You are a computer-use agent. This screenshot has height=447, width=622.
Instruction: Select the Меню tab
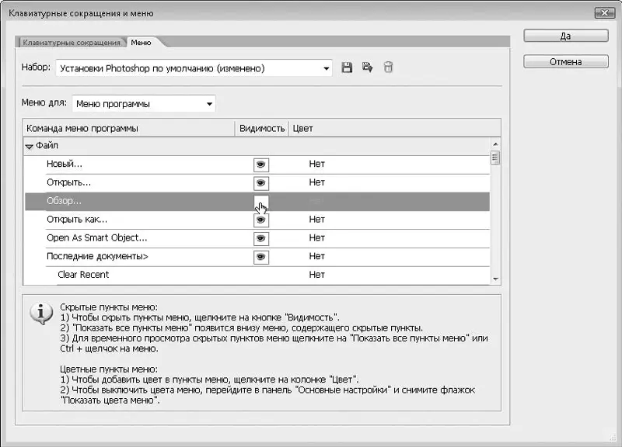(141, 43)
